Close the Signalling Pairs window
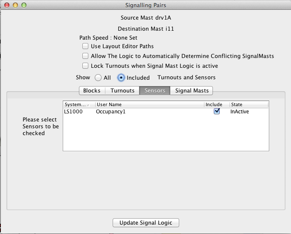Image resolution: width=291 pixels, height=234 pixels. (7, 6)
